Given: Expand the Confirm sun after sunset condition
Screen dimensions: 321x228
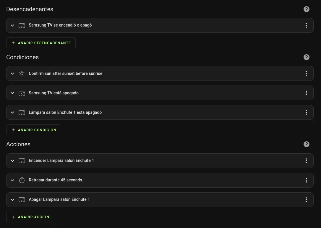Looking at the screenshot, I should pos(12,73).
